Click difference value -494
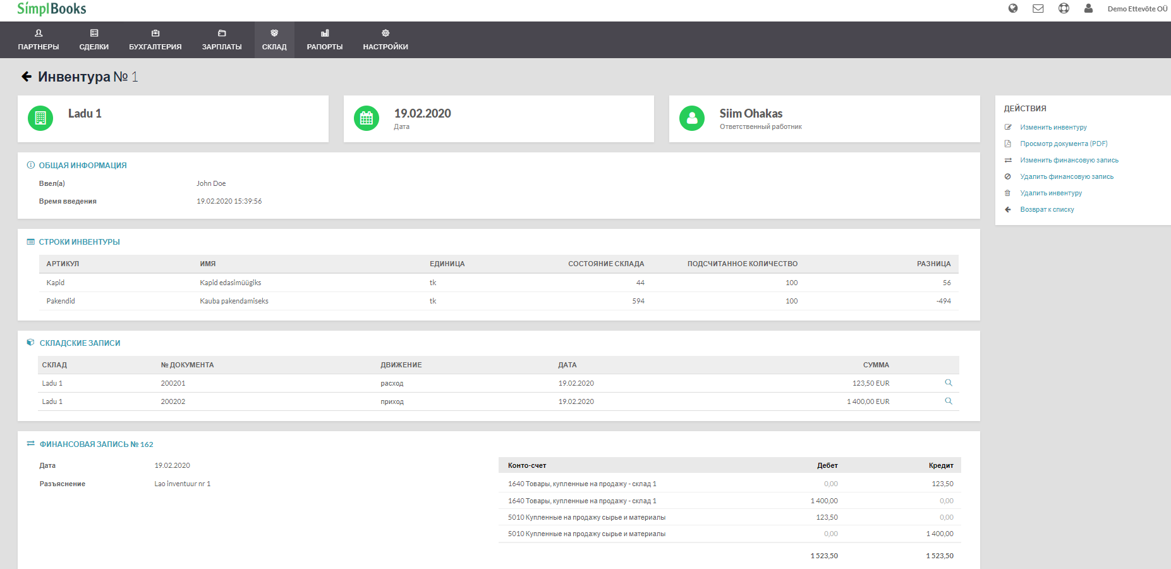This screenshot has width=1171, height=569. (x=943, y=301)
